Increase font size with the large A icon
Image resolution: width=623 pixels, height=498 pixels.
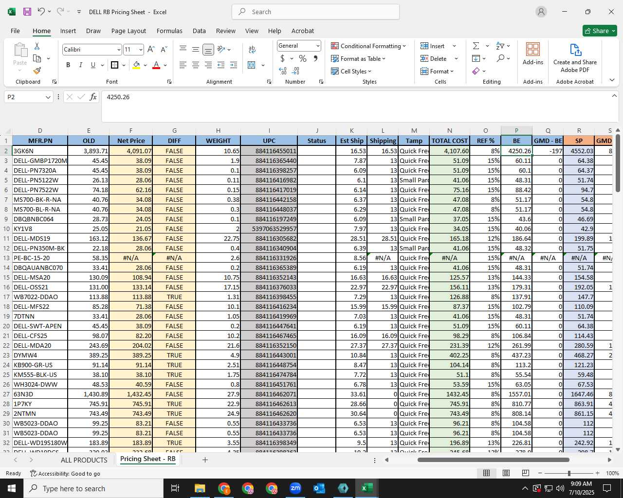pyautogui.click(x=151, y=50)
